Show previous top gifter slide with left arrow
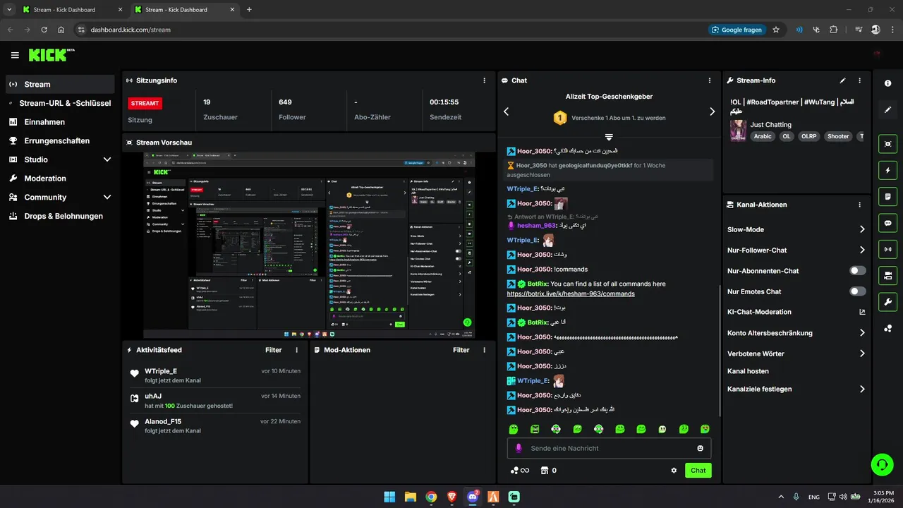 (506, 111)
